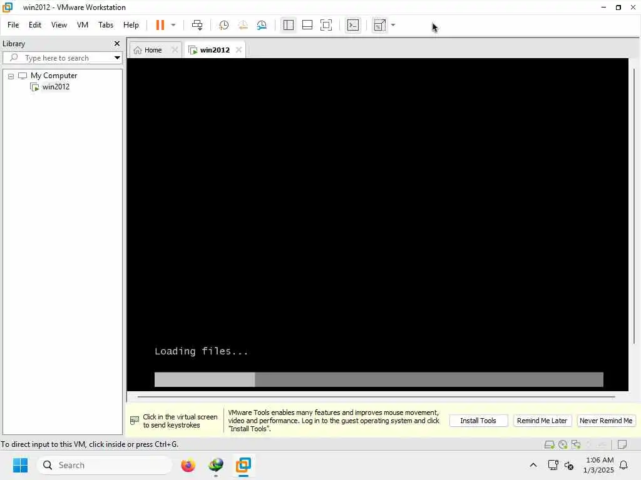Screen dimensions: 641x480
Task: Collapse the My Computer tree node
Action: coord(11,76)
